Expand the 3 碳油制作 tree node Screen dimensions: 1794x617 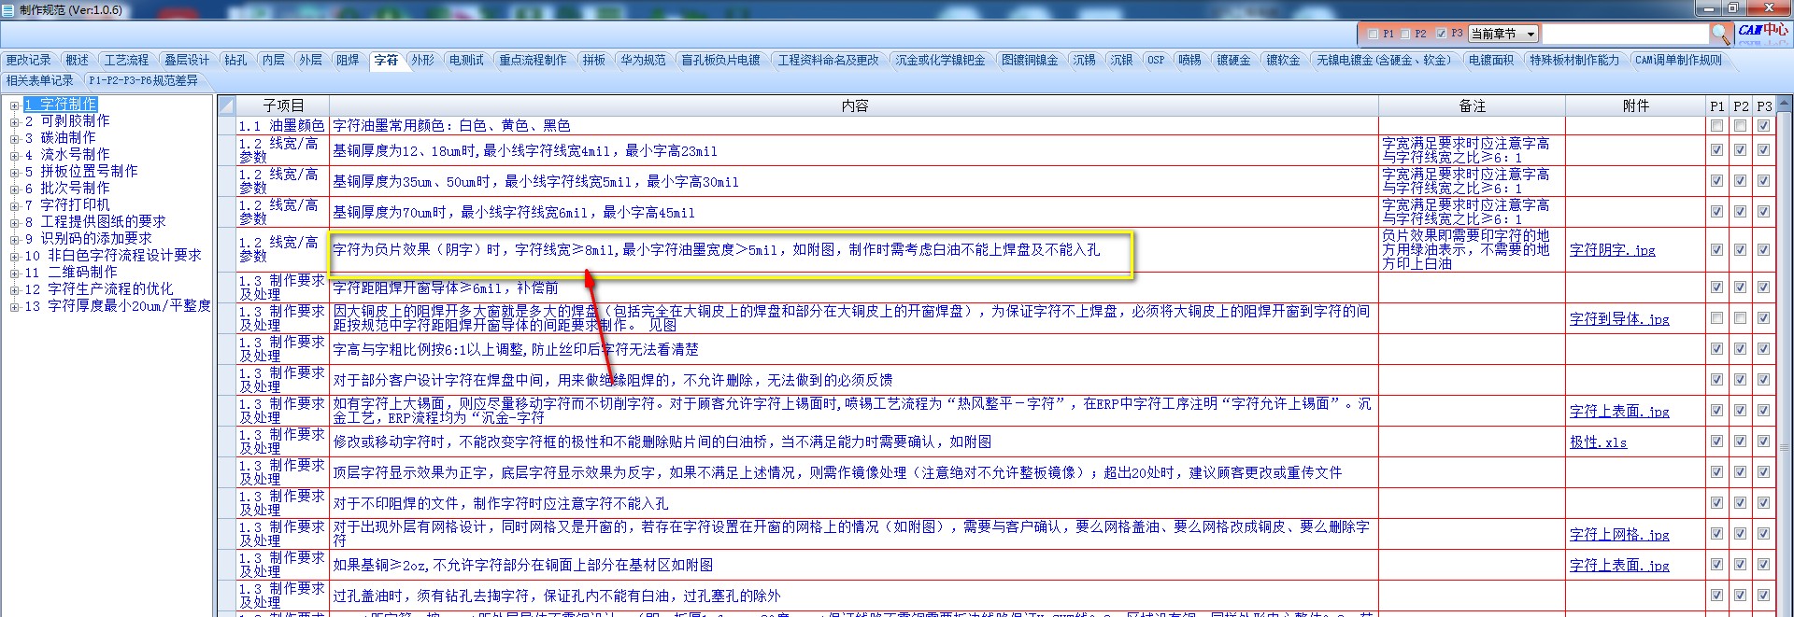click(14, 138)
